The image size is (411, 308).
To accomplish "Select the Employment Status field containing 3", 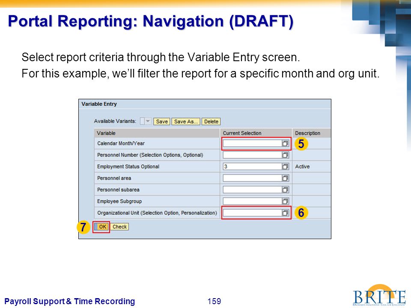I will pos(253,166).
